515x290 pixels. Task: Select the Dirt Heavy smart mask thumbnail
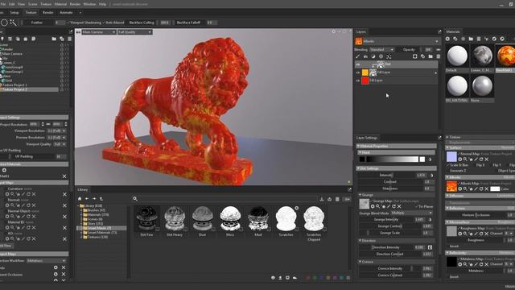coord(175,218)
